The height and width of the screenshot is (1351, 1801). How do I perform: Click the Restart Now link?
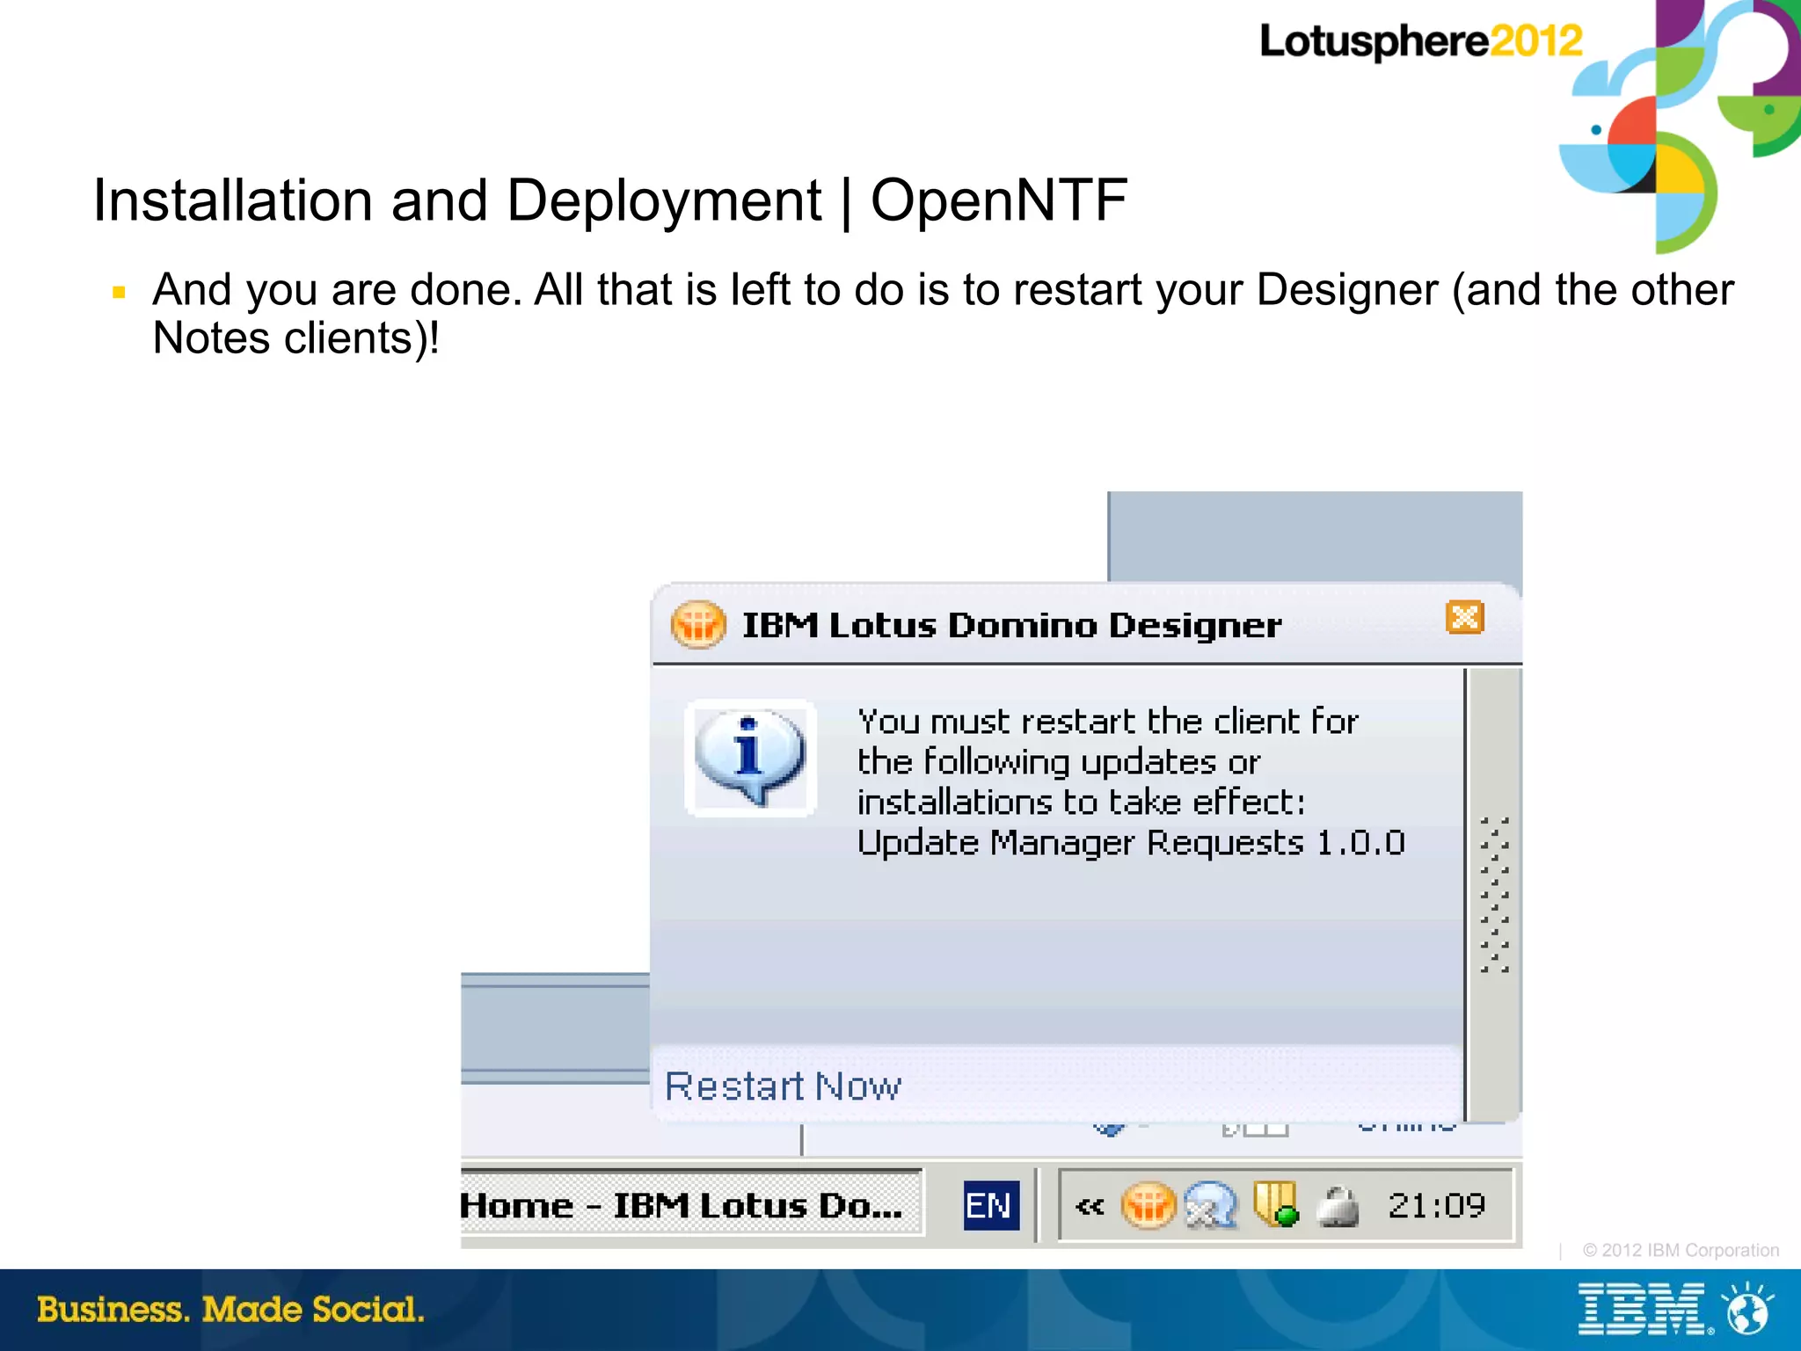point(783,1086)
